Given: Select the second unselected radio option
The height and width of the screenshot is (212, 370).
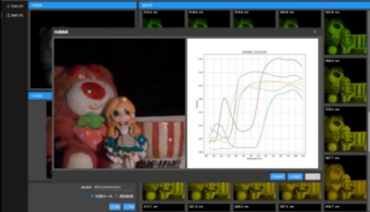Looking at the screenshot, I should coord(117,196).
